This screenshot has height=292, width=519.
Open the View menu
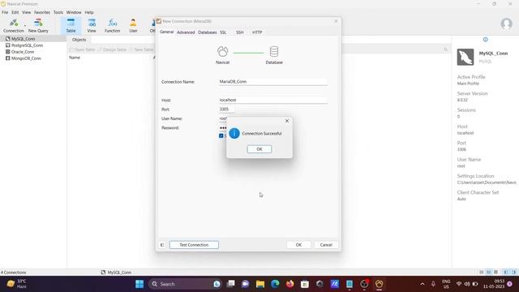[x=26, y=12]
